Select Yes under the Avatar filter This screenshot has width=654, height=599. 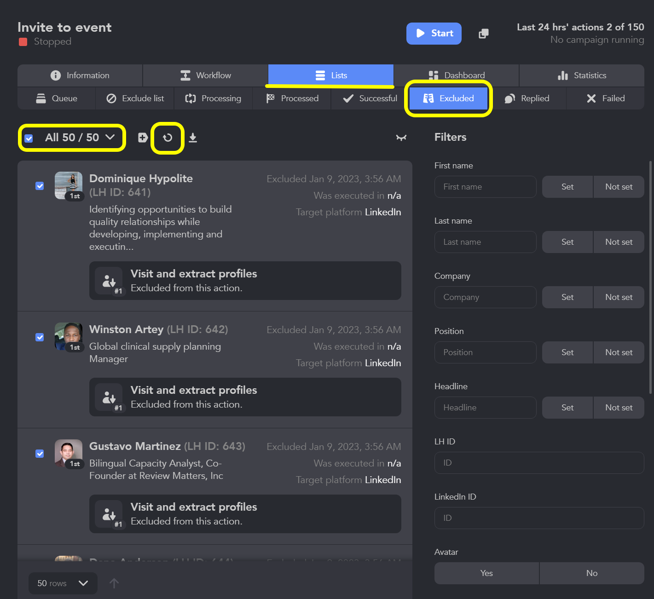(x=486, y=573)
